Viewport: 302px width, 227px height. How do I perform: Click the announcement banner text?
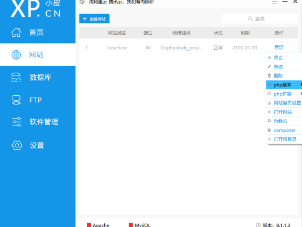click(122, 2)
